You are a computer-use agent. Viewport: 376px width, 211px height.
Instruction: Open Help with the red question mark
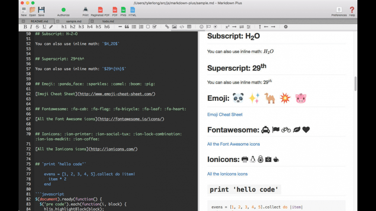point(352,12)
